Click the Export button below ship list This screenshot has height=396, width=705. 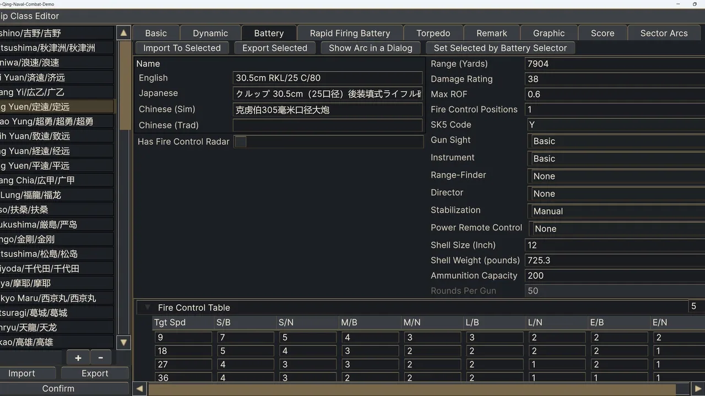[95, 373]
